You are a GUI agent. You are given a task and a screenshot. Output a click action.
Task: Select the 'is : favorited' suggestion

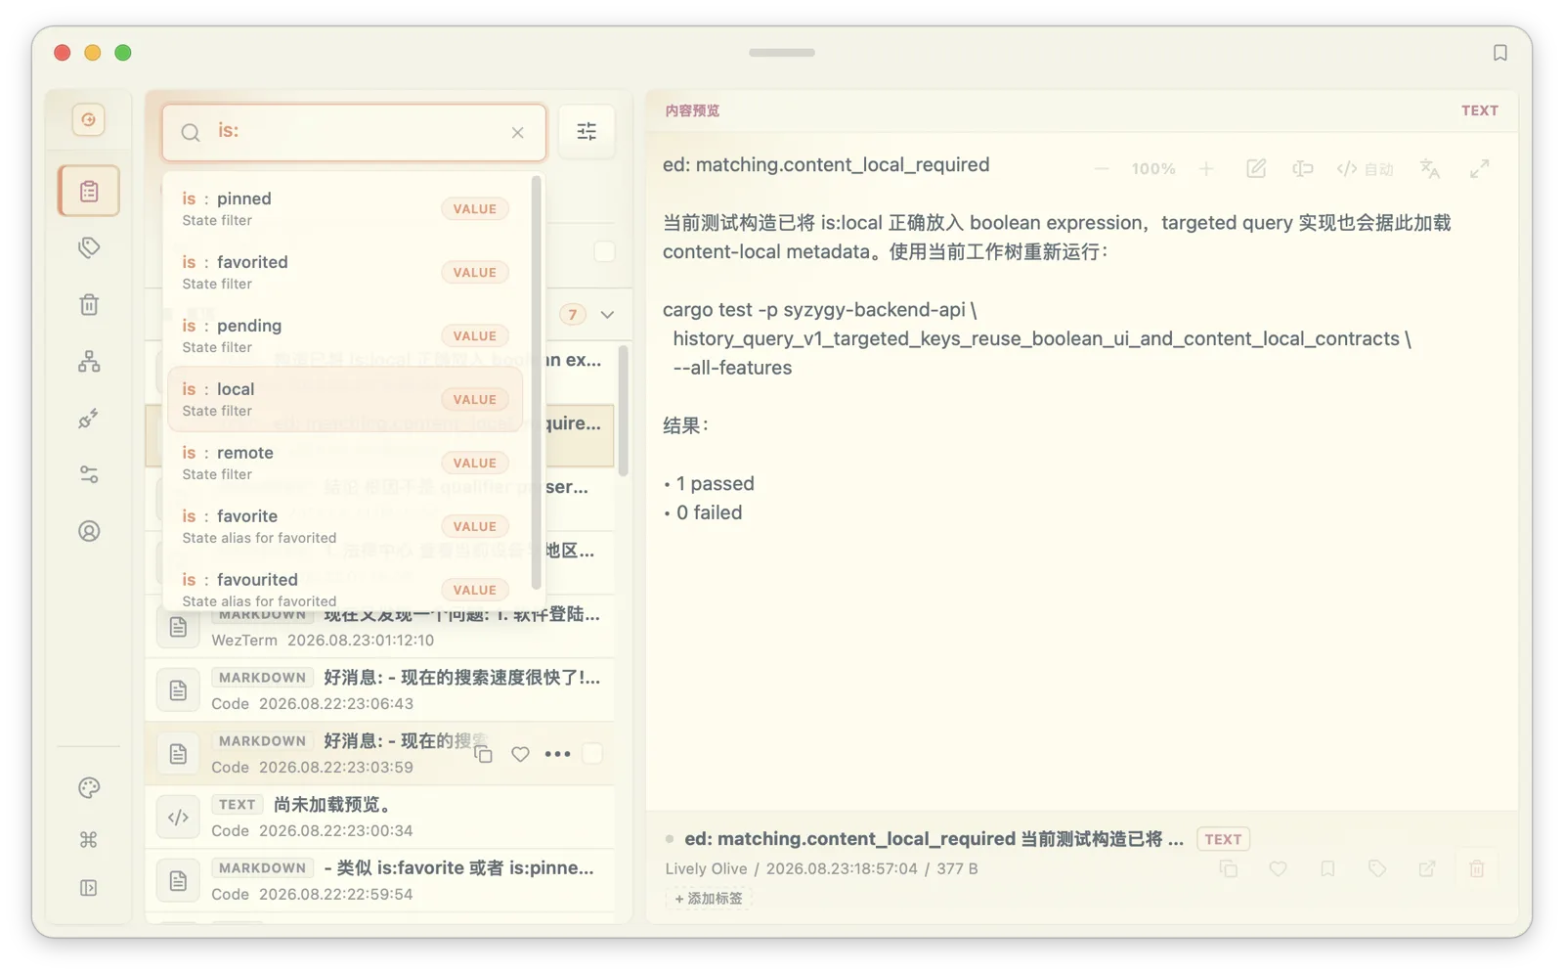click(345, 272)
